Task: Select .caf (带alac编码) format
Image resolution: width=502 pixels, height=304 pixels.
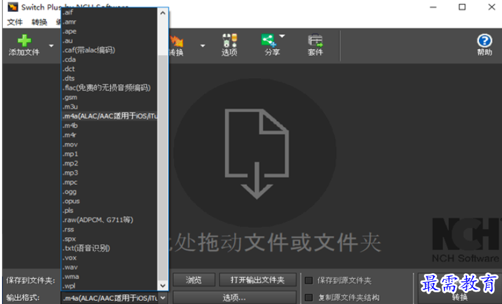Action: pyautogui.click(x=109, y=50)
